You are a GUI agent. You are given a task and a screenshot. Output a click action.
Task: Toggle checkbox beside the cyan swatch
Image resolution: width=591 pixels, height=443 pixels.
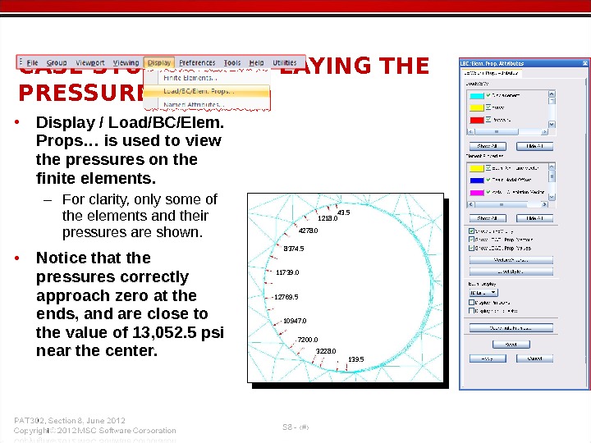pos(488,95)
